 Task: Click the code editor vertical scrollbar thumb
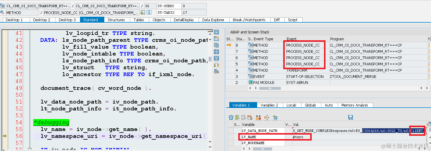[x=210, y=59]
